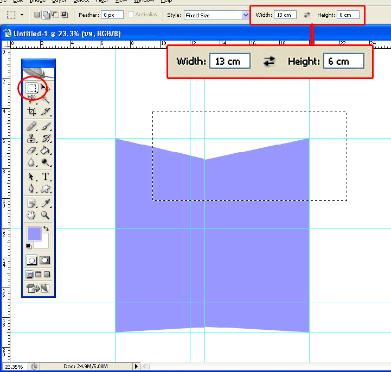Switch to Standard editing mode
This screenshot has width=391, height=372.
click(31, 260)
